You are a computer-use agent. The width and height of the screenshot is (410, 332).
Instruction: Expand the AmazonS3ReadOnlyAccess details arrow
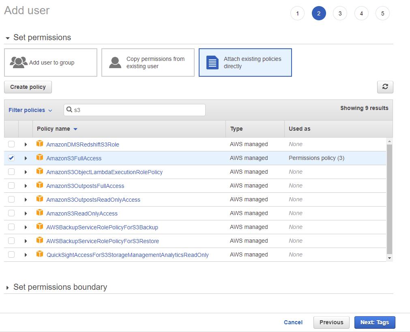(x=26, y=213)
